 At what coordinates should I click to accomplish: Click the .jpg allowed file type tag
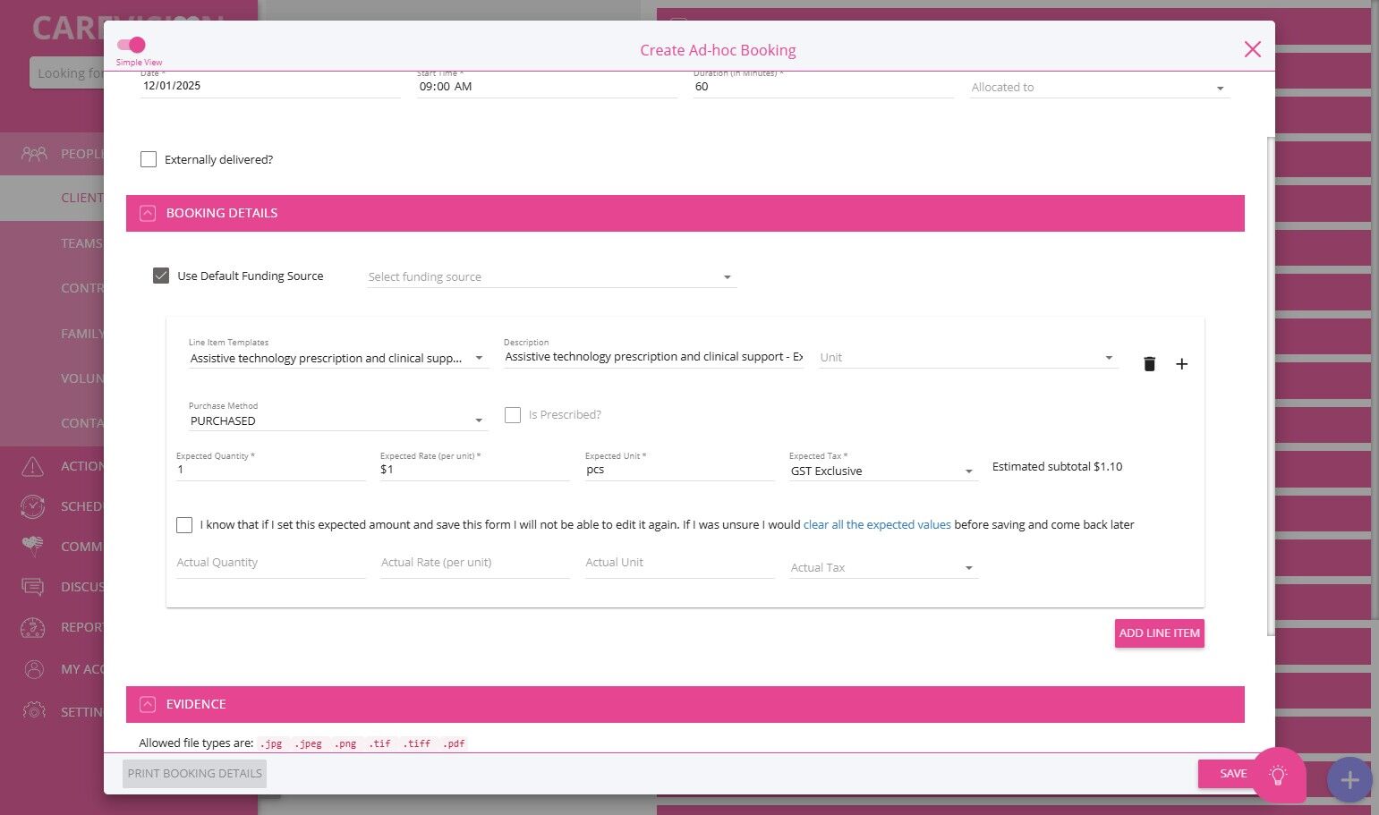point(271,743)
